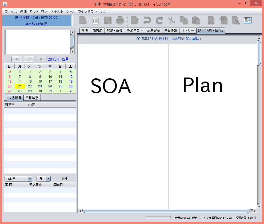This screenshot has height=224, width=264.
Task: Open the ツール menu
Action: (x=70, y=11)
